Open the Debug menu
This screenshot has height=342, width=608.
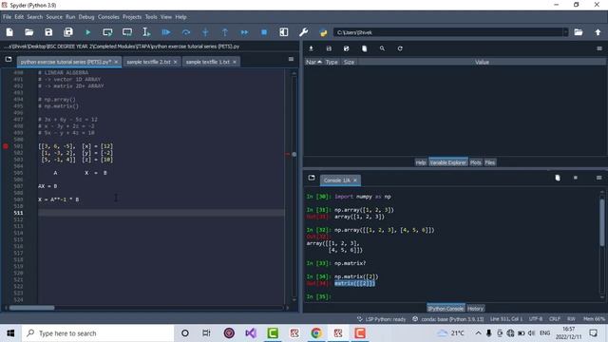click(86, 17)
